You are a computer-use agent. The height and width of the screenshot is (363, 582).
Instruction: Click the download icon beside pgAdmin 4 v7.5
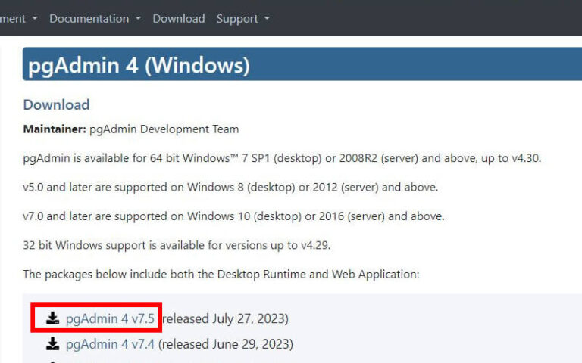[x=52, y=318]
